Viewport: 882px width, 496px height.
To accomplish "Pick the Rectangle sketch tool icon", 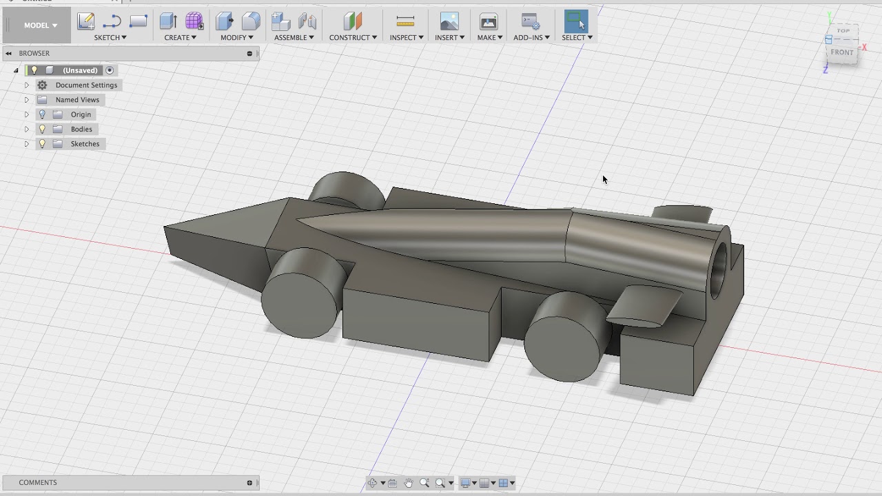I will (139, 21).
